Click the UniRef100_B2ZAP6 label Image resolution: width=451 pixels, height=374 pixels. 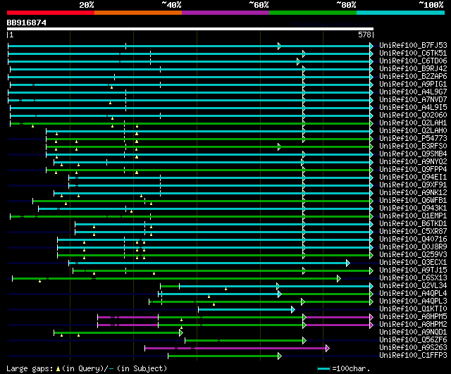[413, 77]
